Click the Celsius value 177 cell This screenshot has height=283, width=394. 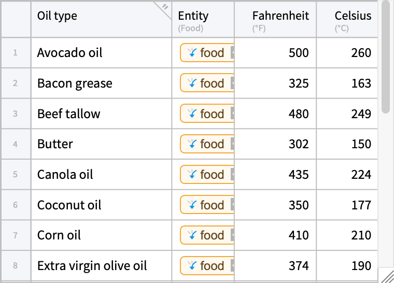(x=347, y=205)
